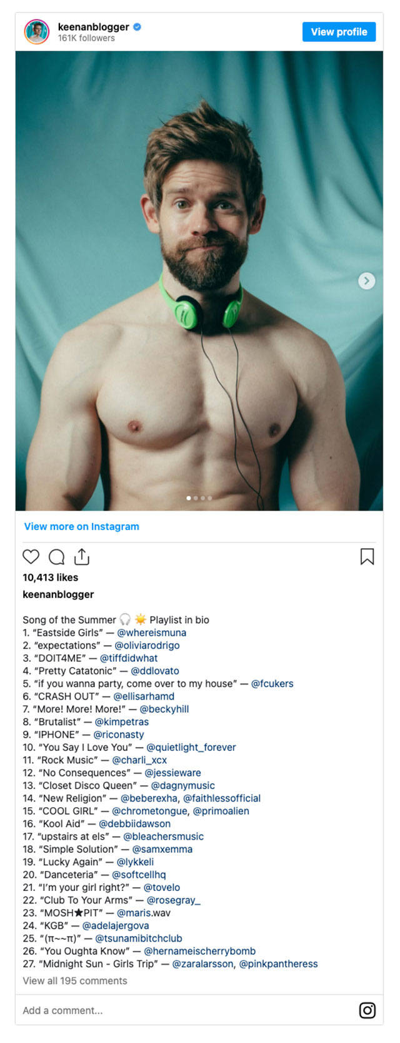400x1043 pixels.
Task: Select the second carousel dot indicator
Action: [196, 498]
